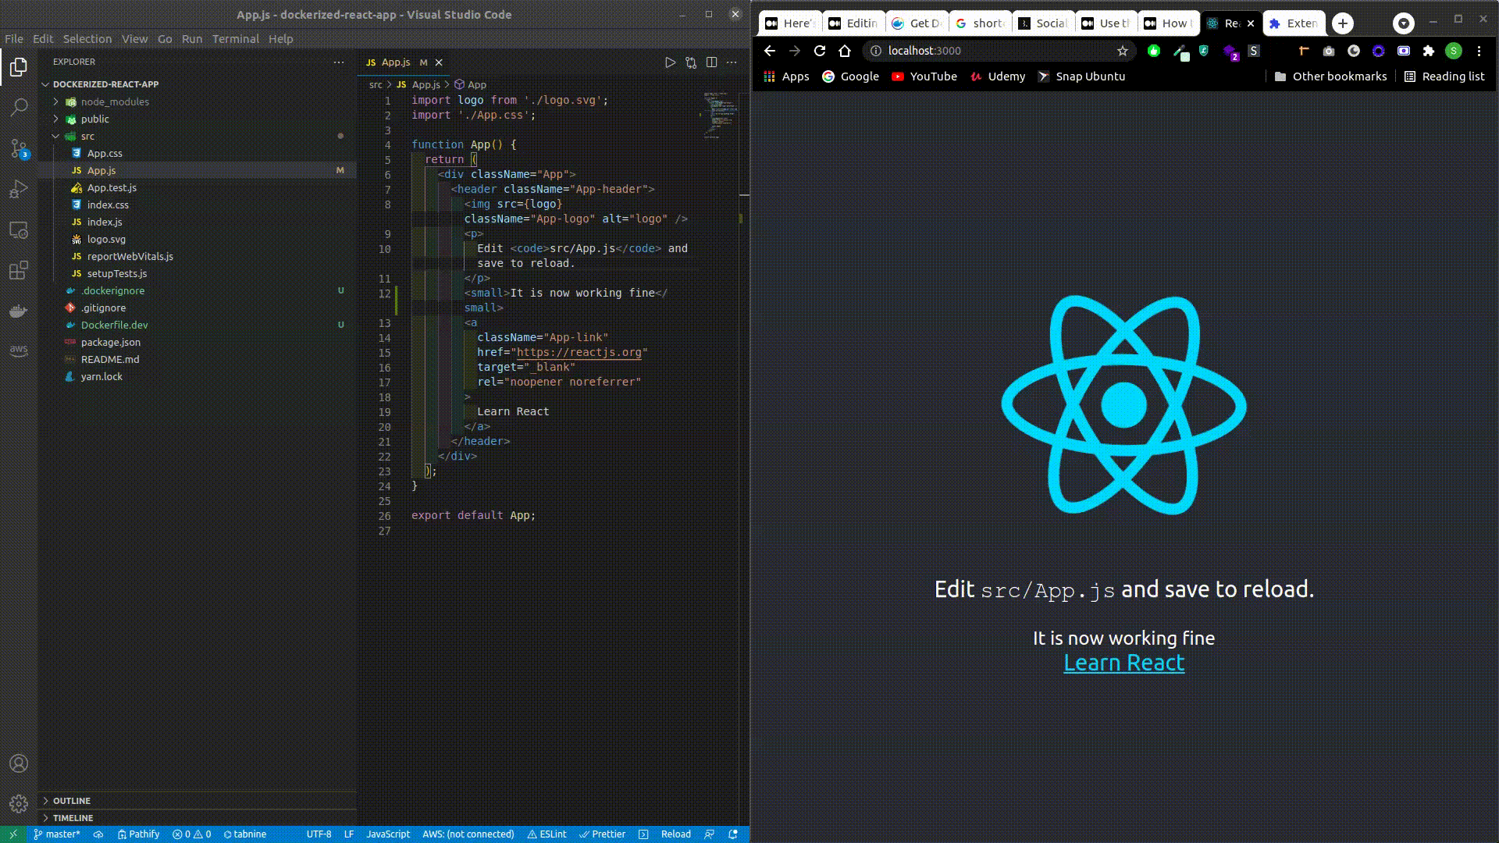Expand the OUTLINE section

[x=71, y=801]
